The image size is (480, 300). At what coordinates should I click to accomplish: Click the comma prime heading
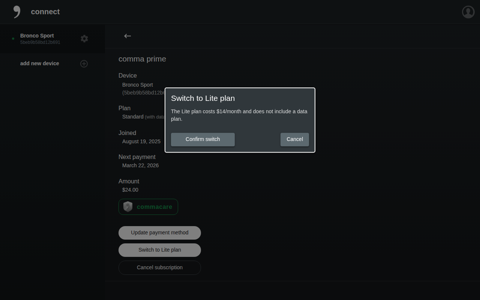coord(142,59)
